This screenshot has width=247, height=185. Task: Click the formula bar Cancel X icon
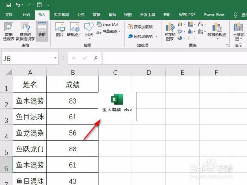click(x=74, y=58)
